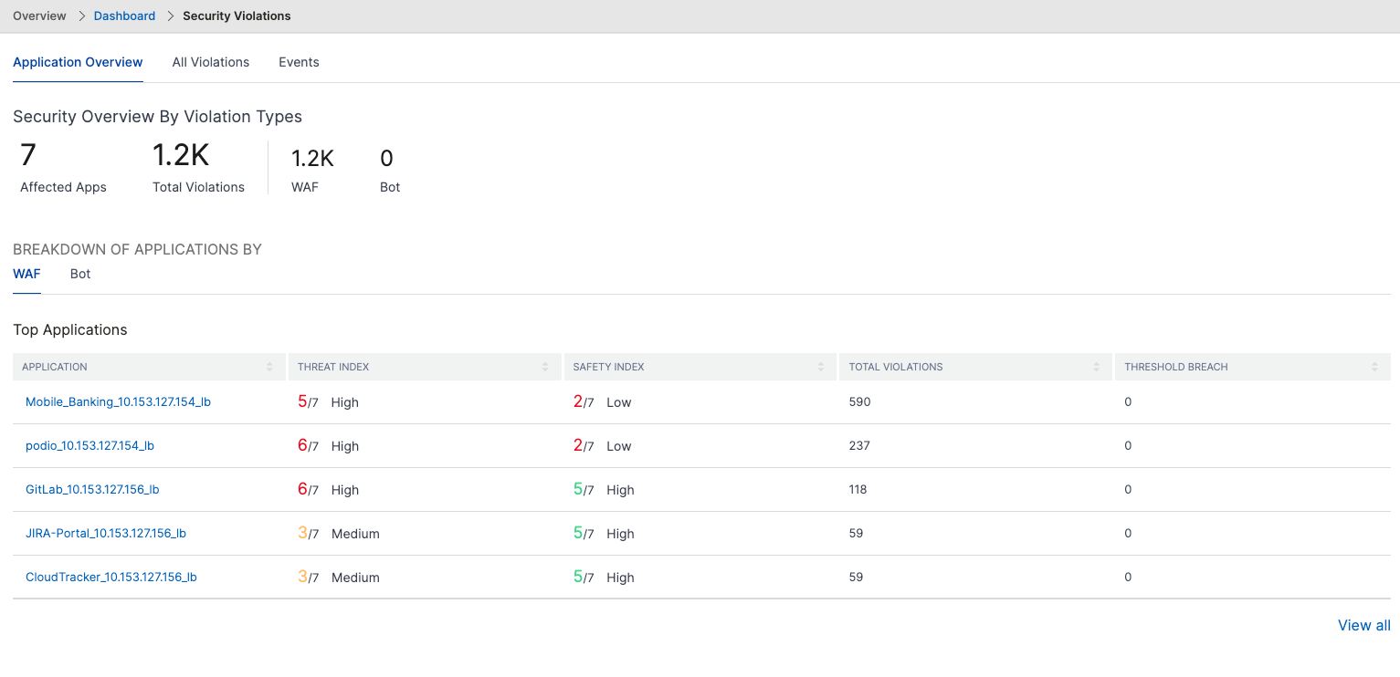
Task: Click GitLab safety index 5/7 High
Action: [604, 489]
